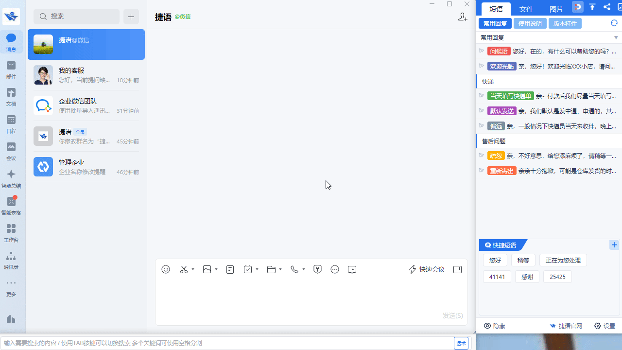This screenshot has height=350, width=622.
Task: Open the 更多 more sidebar menu
Action: [11, 287]
